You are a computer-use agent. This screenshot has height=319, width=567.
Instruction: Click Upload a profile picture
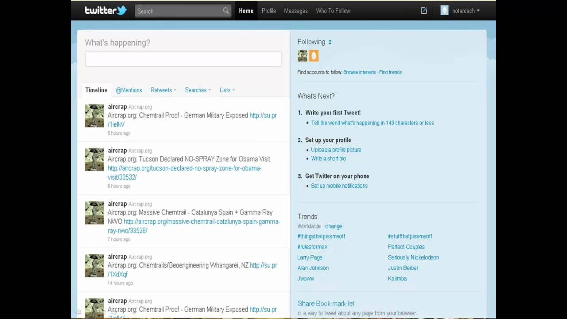coord(336,150)
